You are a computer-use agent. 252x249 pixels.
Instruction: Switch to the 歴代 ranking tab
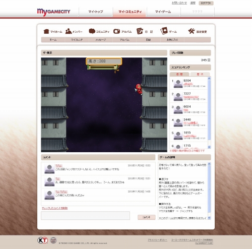[200, 74]
